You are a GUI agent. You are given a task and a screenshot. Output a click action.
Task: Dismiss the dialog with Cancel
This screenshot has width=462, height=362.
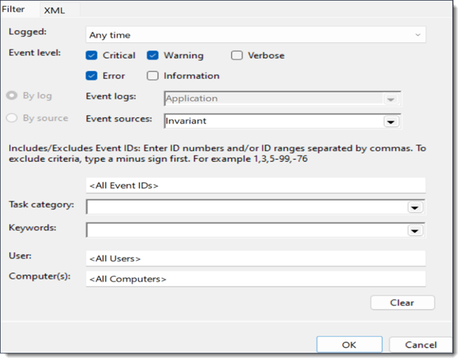(x=421, y=344)
